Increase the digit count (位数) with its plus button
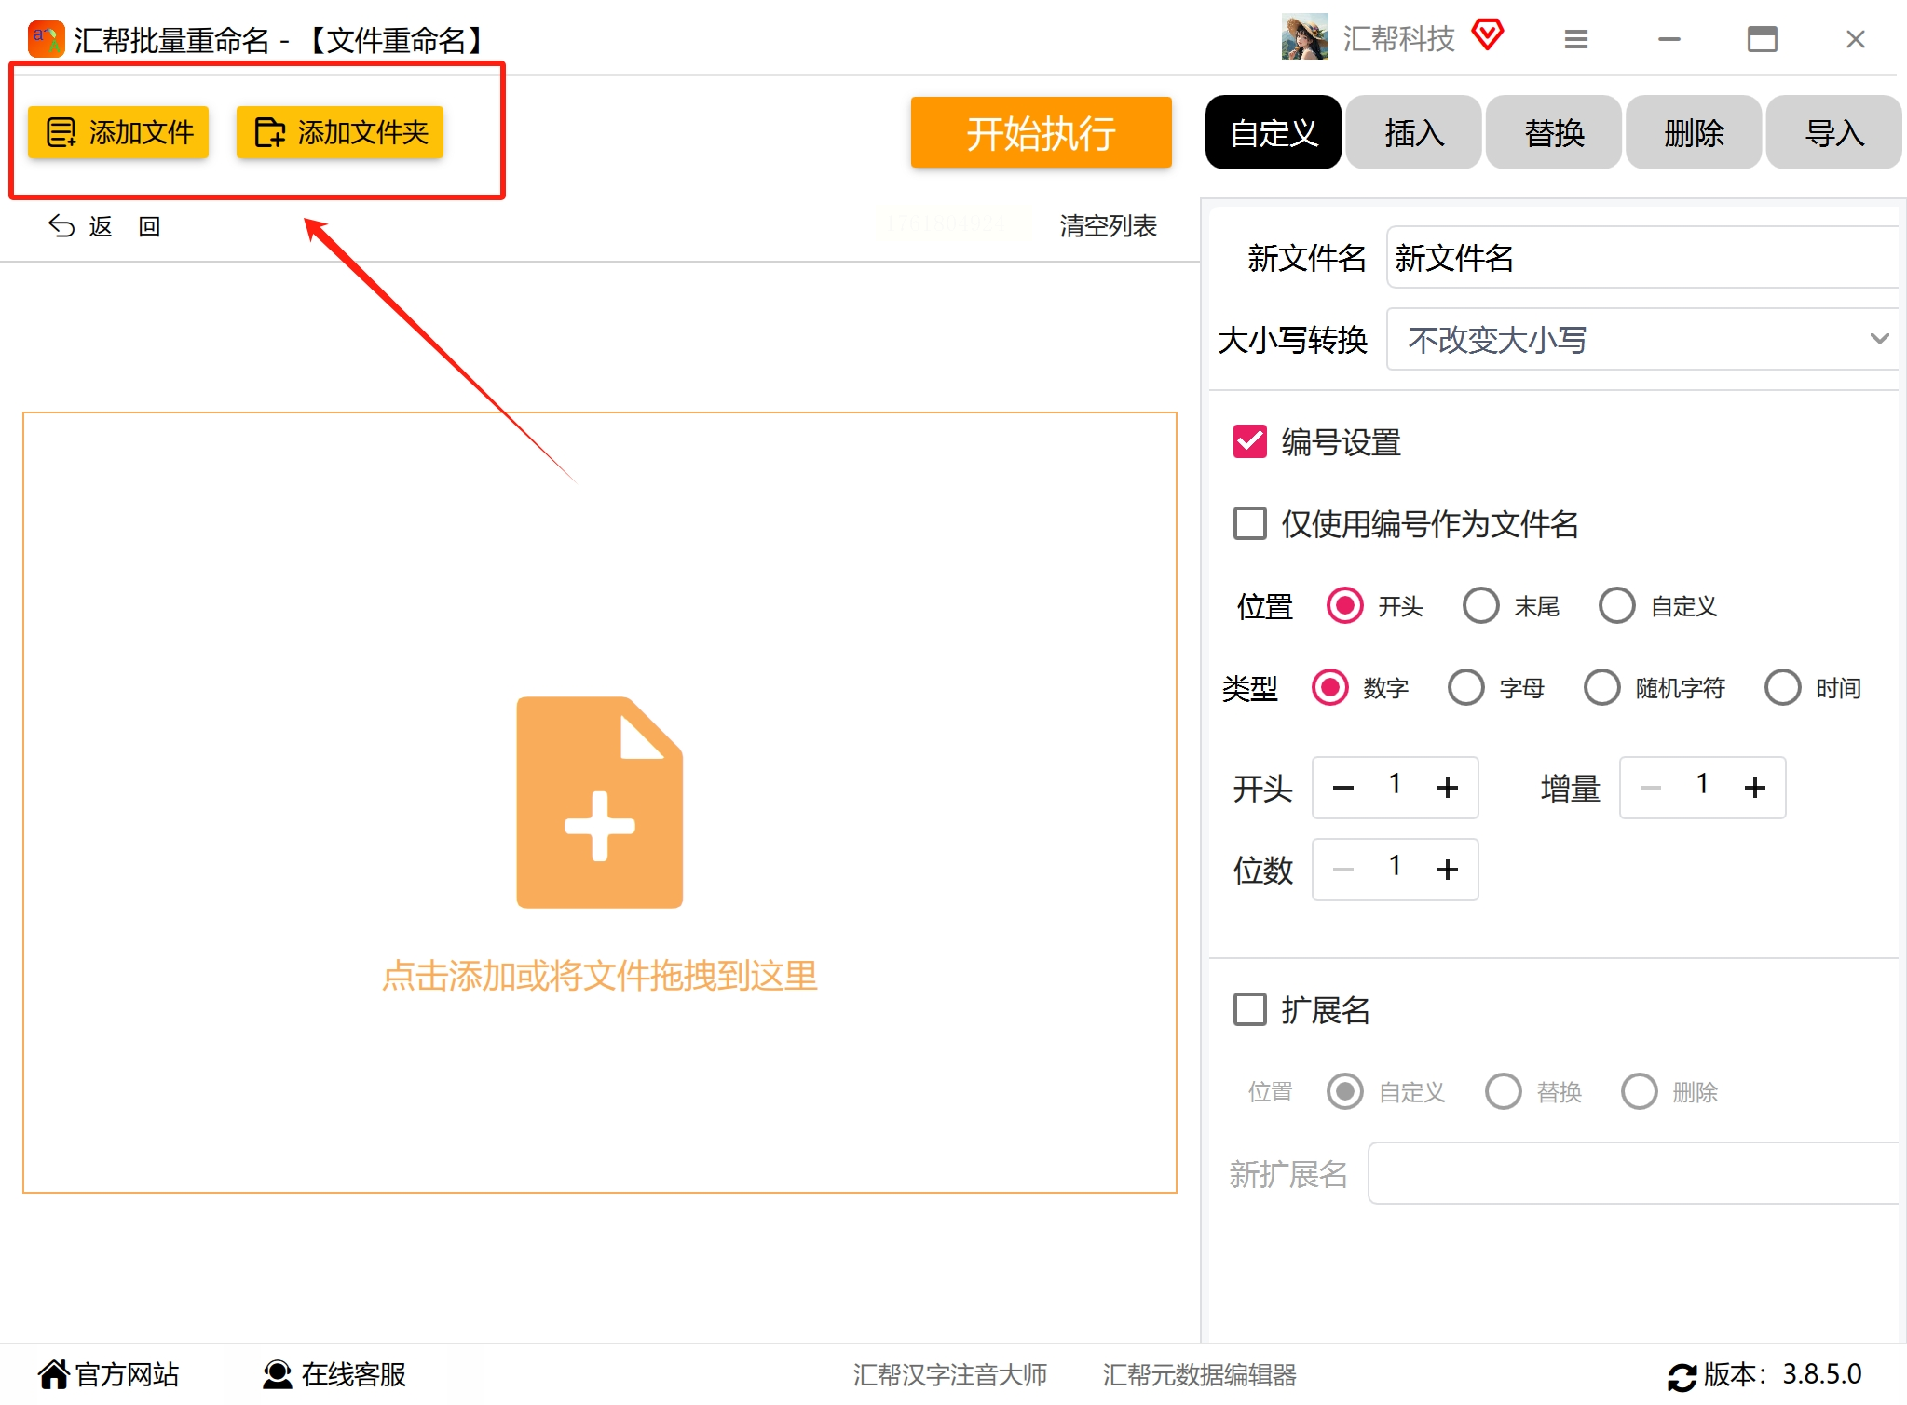The height and width of the screenshot is (1405, 1907). tap(1447, 870)
